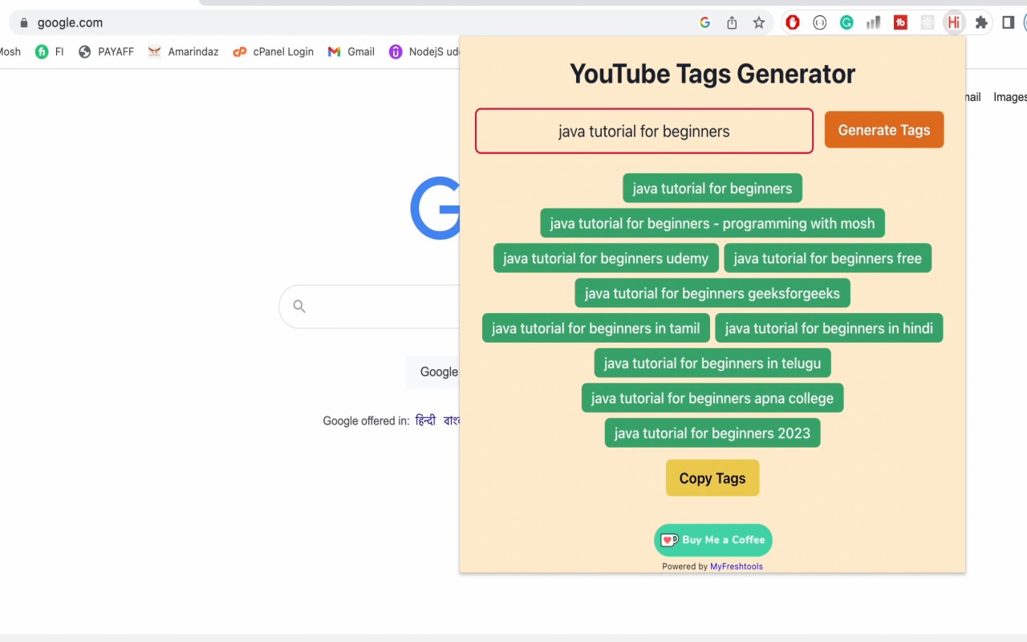The image size is (1027, 642).
Task: Check site rank with the SimilarWeb icon
Action: tap(873, 22)
